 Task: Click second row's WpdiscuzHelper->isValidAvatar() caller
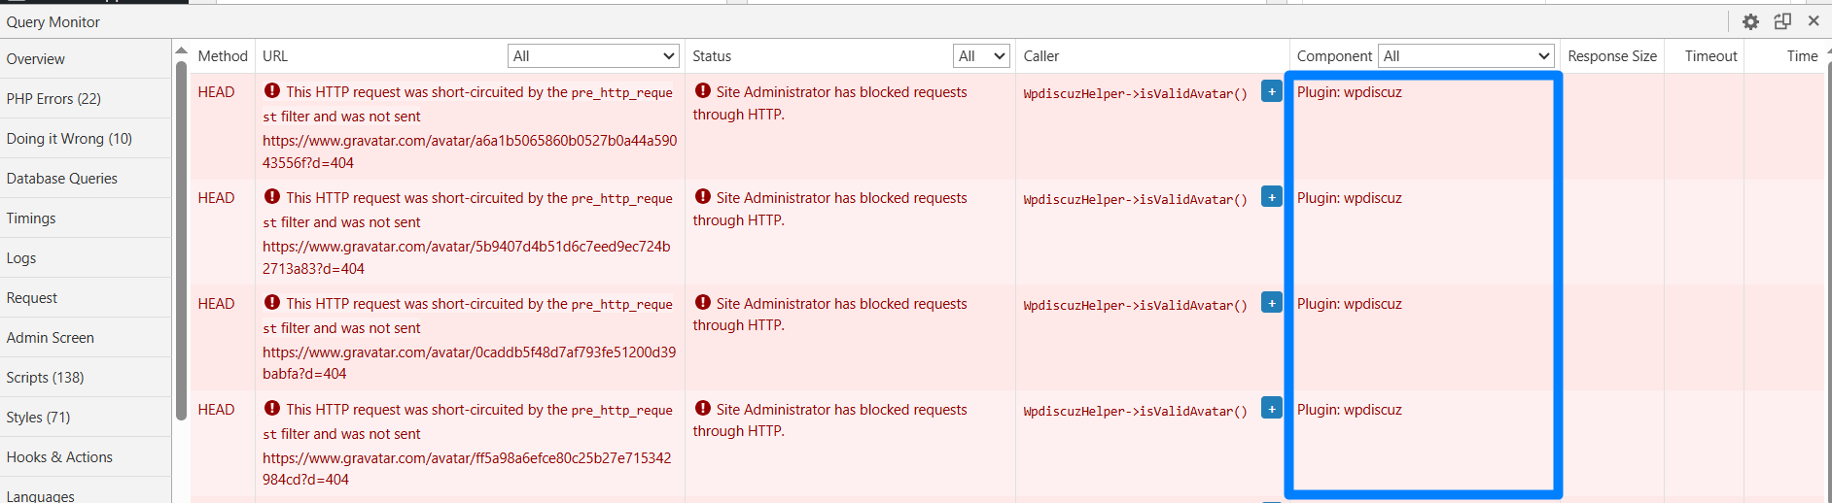(x=1135, y=200)
